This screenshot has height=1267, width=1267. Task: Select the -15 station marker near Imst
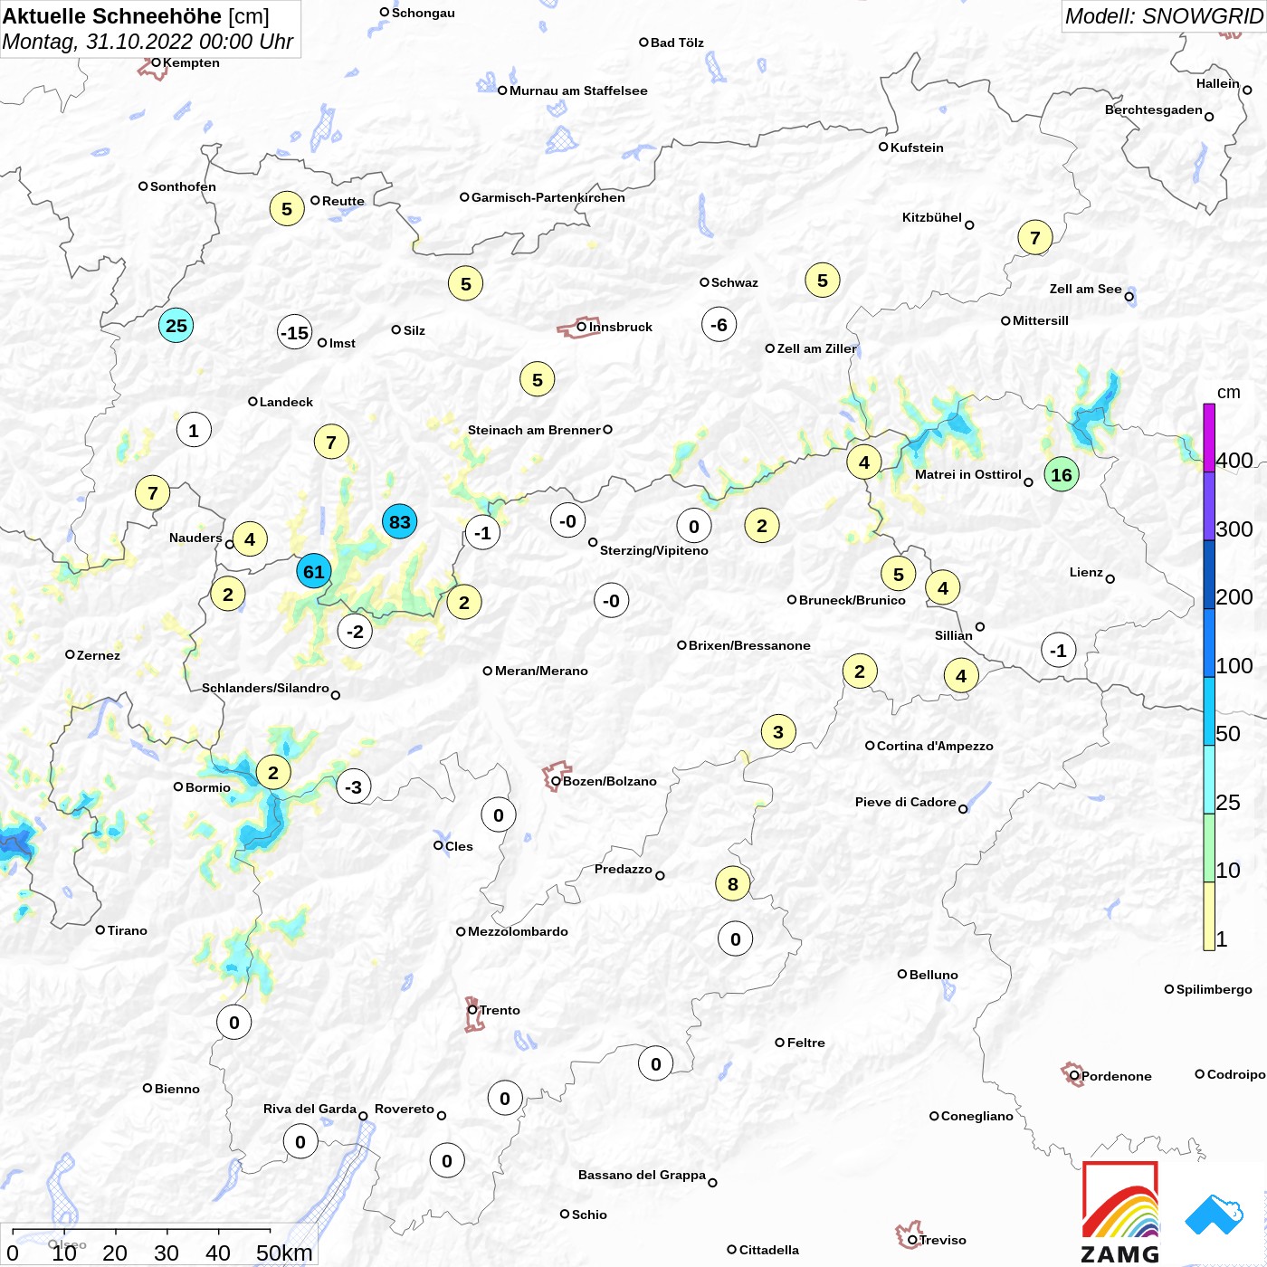click(x=295, y=332)
